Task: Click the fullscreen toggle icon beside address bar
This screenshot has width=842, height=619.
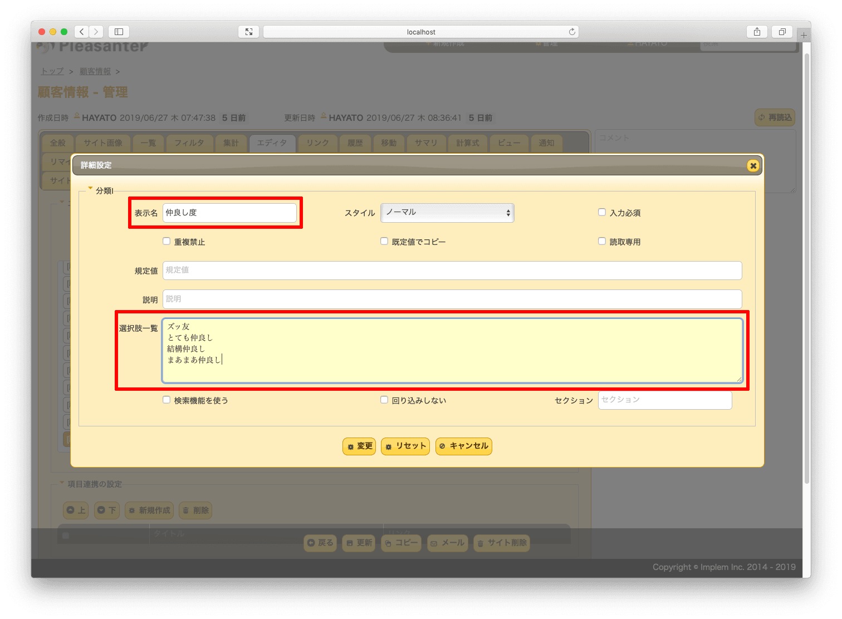Action: (248, 32)
